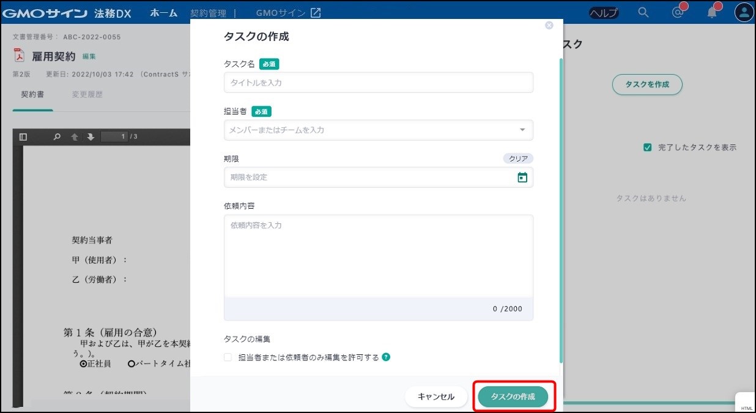The height and width of the screenshot is (413, 756).
Task: Click the PDF viewer search magnifier
Action: click(x=57, y=137)
